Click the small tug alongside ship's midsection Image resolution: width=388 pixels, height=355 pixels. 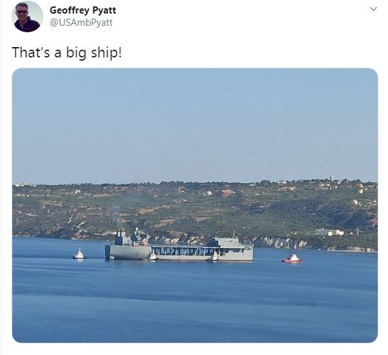point(152,256)
